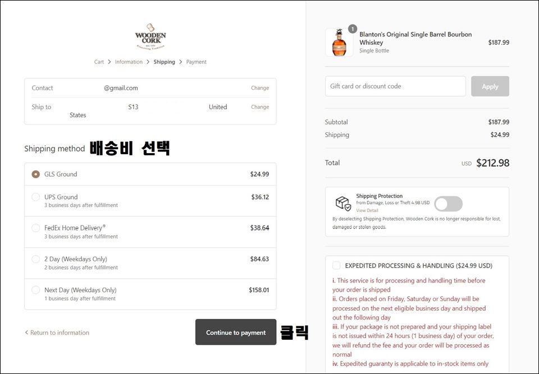Click the $36.12 UPS Ground price

coord(260,197)
